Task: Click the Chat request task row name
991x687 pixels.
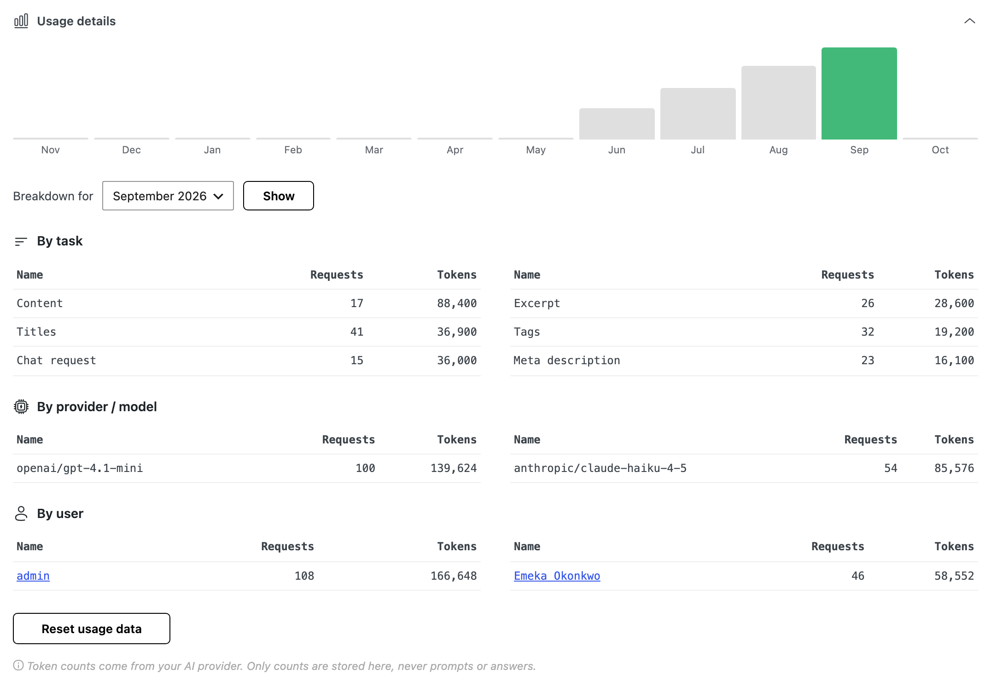Action: pos(57,361)
